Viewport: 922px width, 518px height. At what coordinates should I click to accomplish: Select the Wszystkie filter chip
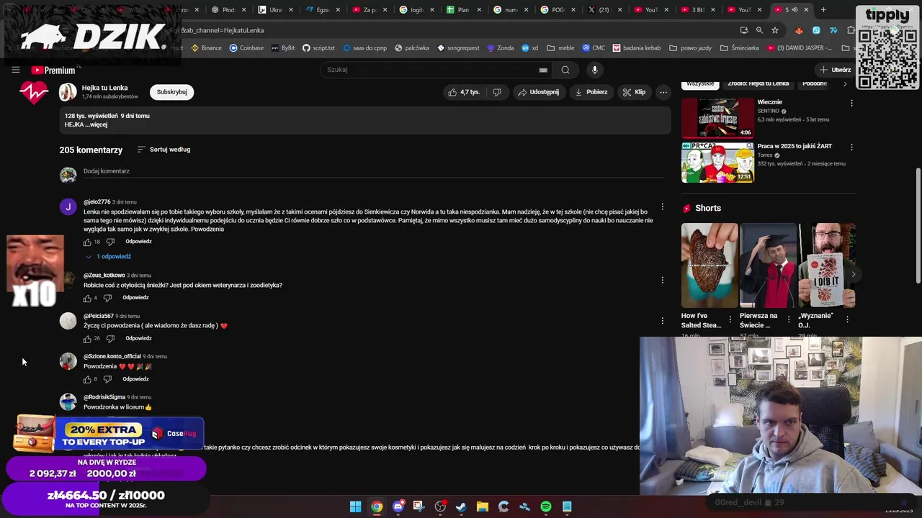(x=700, y=83)
